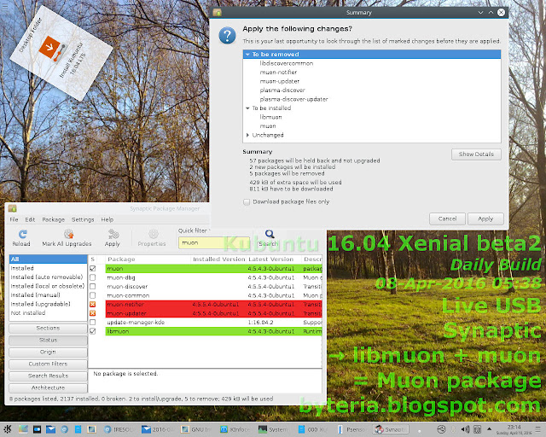Screen dimensions: 546x437
Task: Click the Synaptic window title icon
Action: (x=13, y=208)
